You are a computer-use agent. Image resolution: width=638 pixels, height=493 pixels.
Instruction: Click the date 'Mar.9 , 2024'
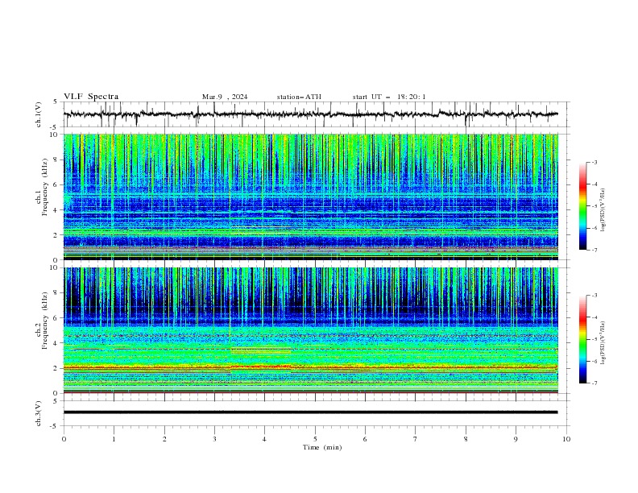click(x=225, y=97)
